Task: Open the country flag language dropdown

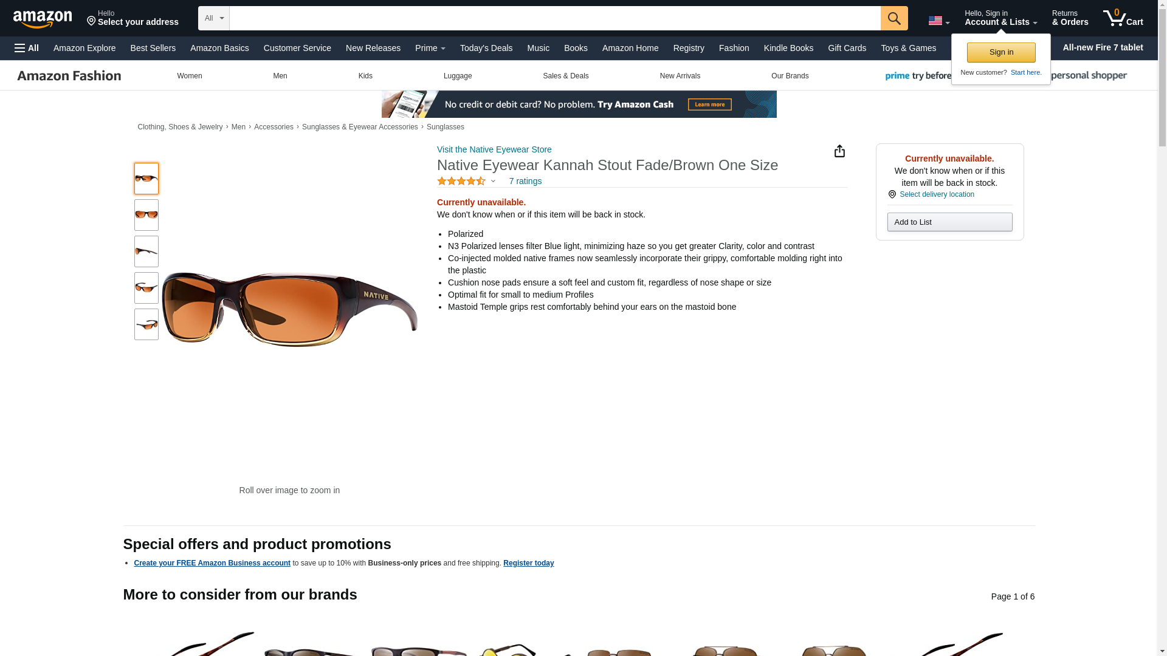Action: (938, 21)
